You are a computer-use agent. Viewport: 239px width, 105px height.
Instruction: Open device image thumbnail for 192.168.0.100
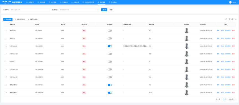pyautogui.click(x=187, y=69)
